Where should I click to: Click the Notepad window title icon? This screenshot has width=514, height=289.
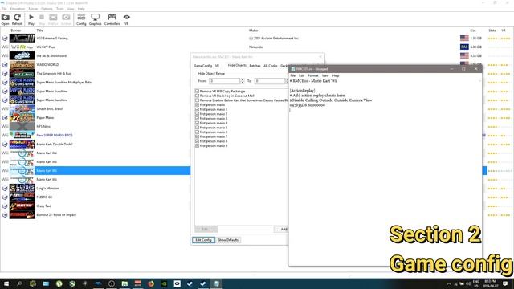[x=292, y=69]
